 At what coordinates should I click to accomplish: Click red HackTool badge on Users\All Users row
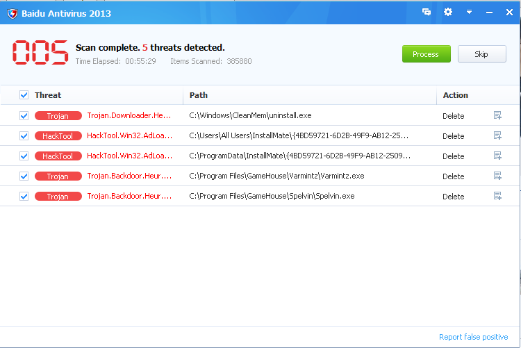(58, 136)
